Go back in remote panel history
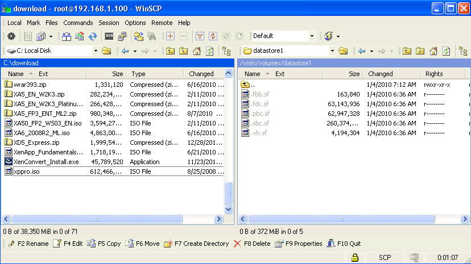 pyautogui.click(x=362, y=51)
